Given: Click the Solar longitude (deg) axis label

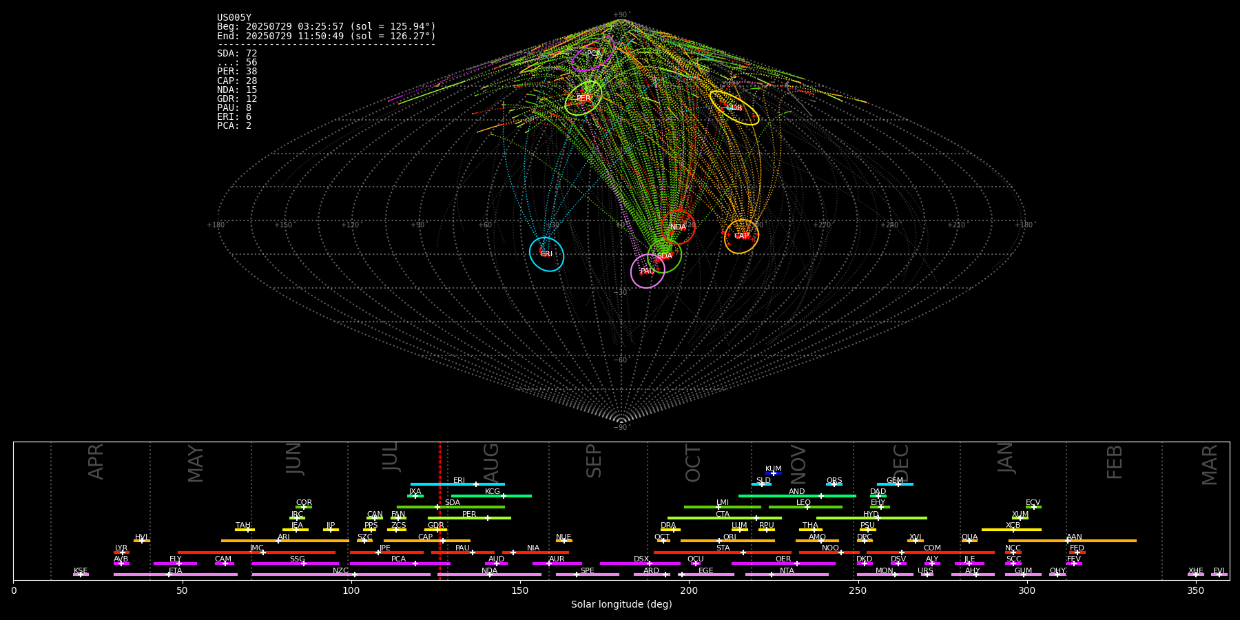Looking at the screenshot, I should pos(621,605).
